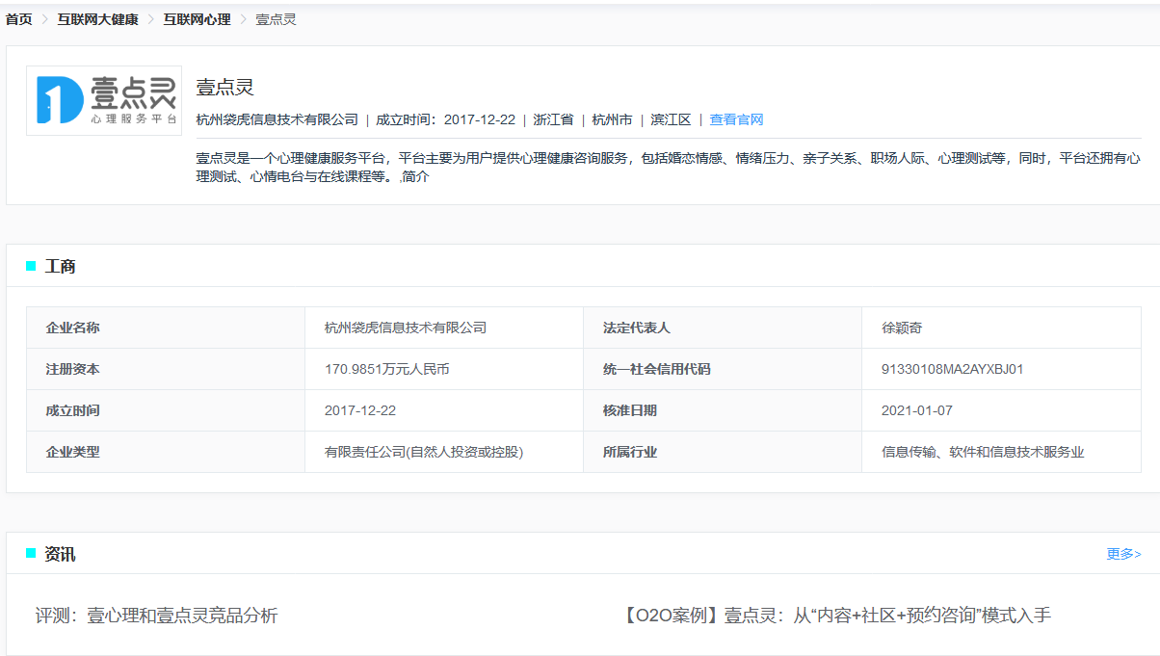This screenshot has width=1160, height=656.
Task: Click the 核准日期 label cell
Action: click(723, 410)
